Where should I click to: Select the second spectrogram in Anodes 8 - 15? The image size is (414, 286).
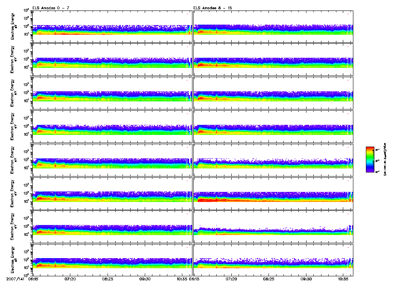click(x=273, y=60)
